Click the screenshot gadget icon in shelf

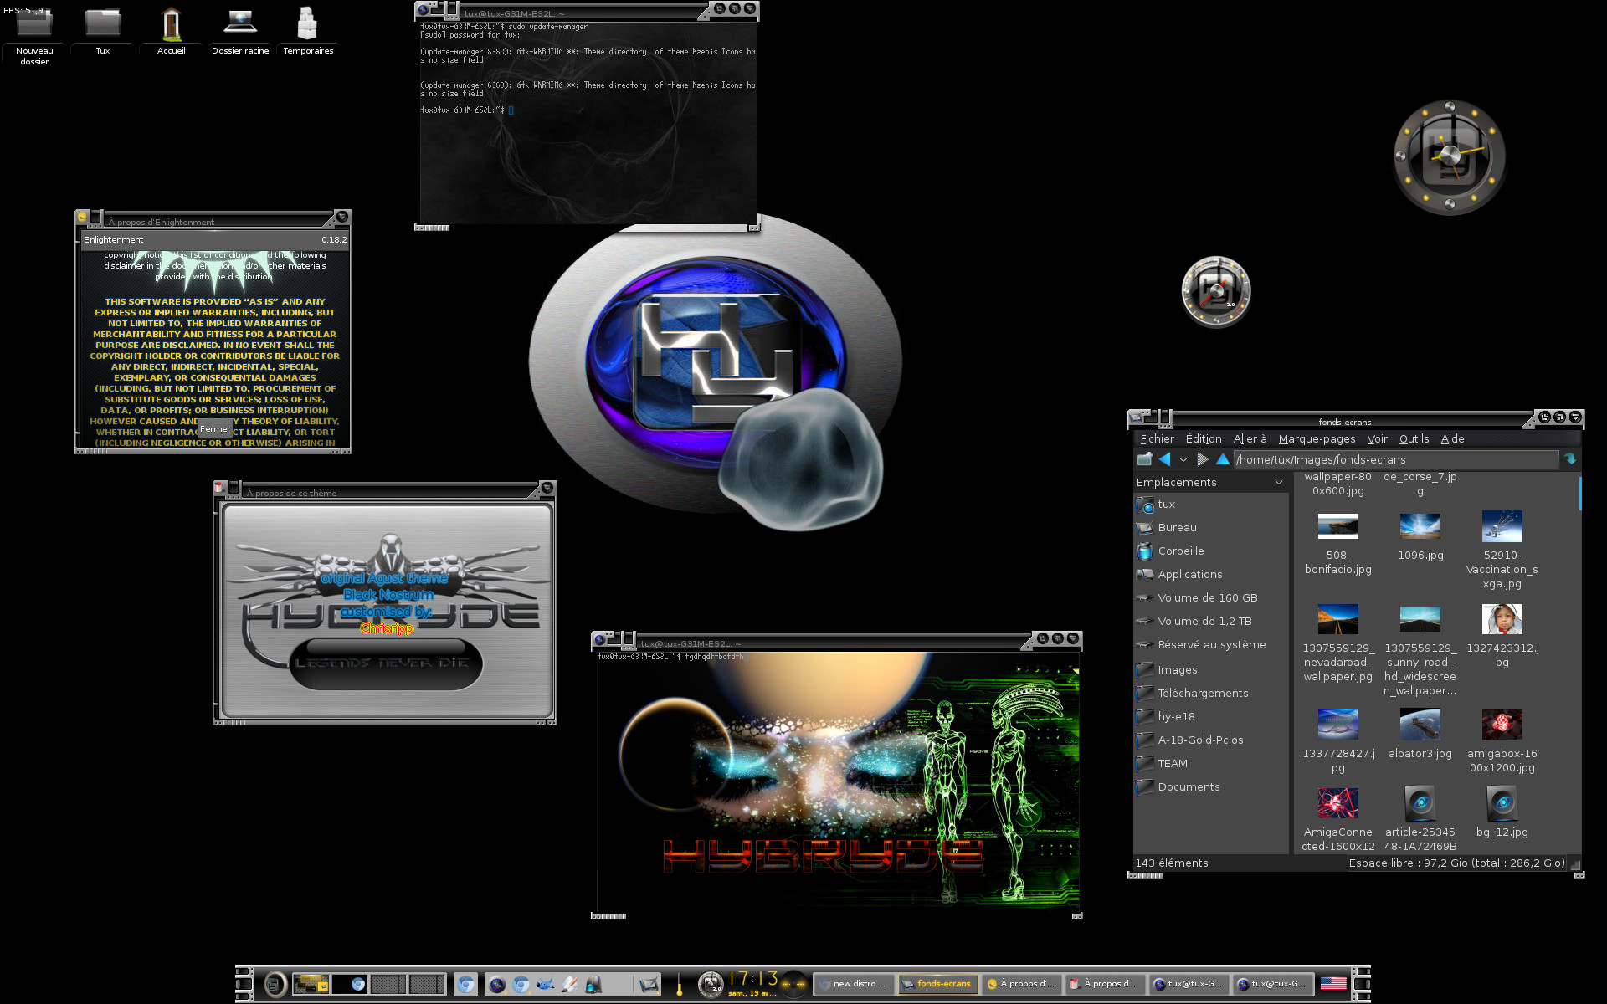click(x=648, y=985)
